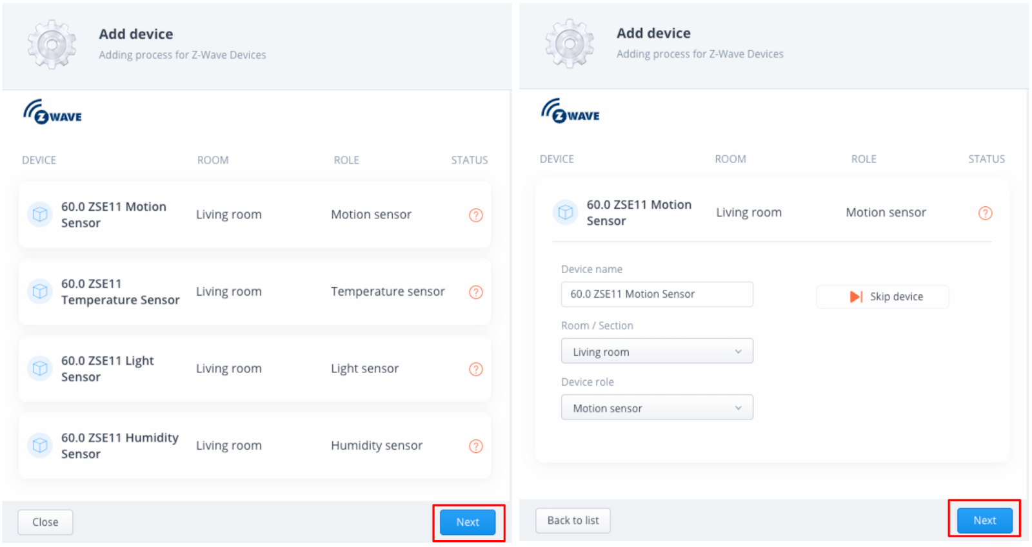Click Living room cell of Motion Sensor in left list

229,215
